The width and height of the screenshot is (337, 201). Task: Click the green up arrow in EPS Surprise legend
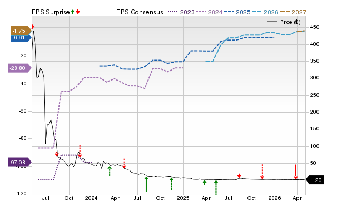(73, 12)
